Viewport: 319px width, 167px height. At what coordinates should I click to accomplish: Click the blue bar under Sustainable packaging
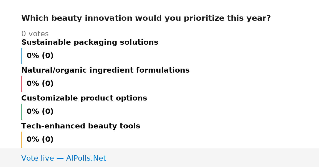pos(21,56)
